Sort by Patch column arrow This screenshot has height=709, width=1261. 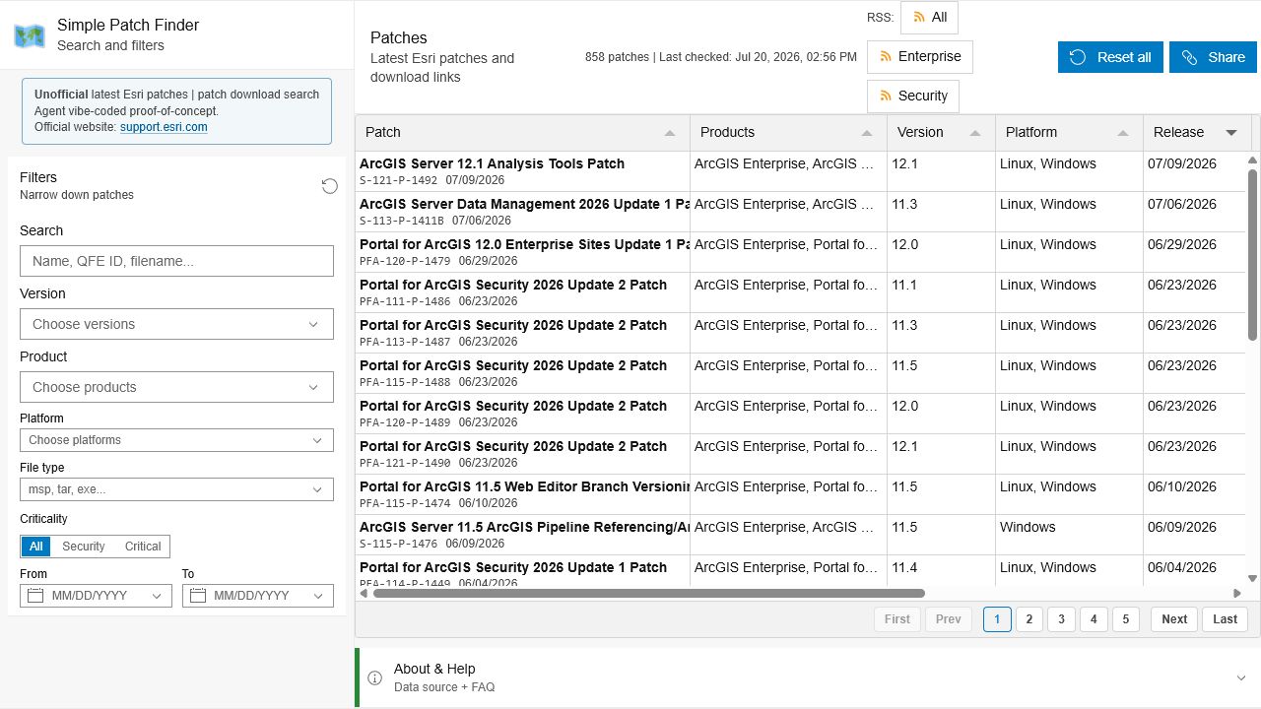click(670, 133)
